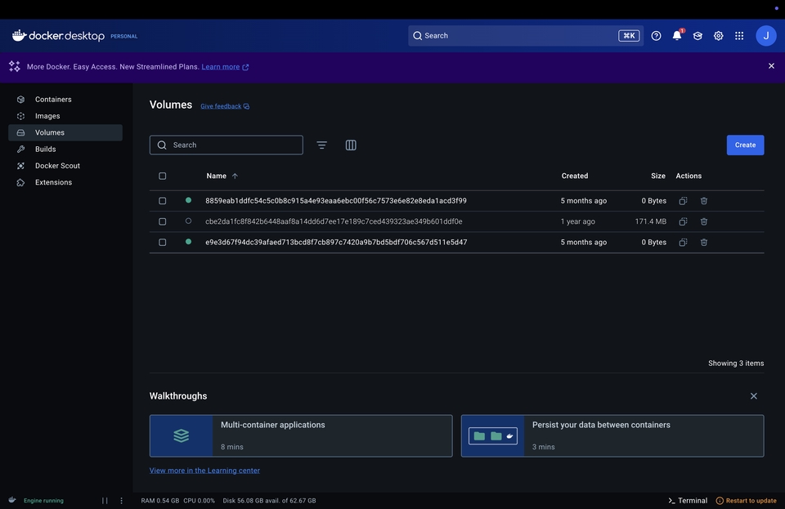Open the engine options three-dot menu
The height and width of the screenshot is (509, 785).
point(121,501)
